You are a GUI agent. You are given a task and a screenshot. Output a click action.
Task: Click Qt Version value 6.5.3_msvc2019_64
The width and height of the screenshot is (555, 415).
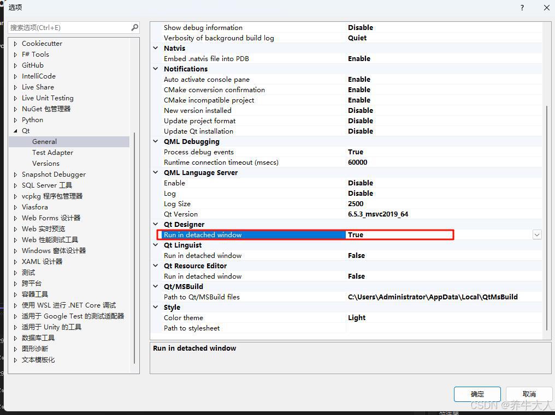tap(378, 214)
